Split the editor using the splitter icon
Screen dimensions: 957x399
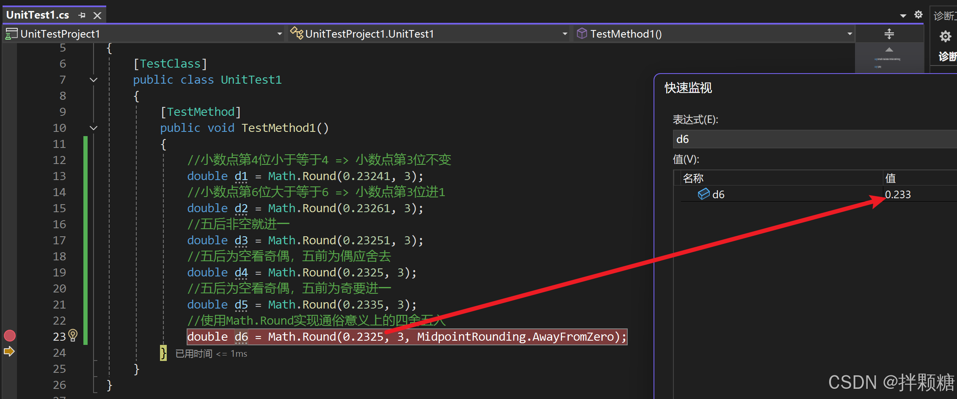tap(889, 33)
